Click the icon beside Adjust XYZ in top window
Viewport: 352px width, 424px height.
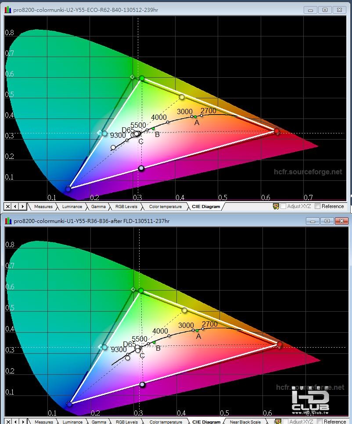(x=276, y=206)
